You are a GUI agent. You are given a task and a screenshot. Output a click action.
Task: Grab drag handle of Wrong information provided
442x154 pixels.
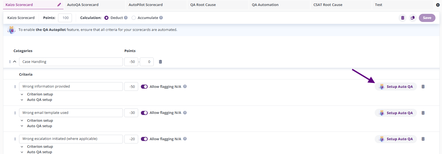pos(15,86)
